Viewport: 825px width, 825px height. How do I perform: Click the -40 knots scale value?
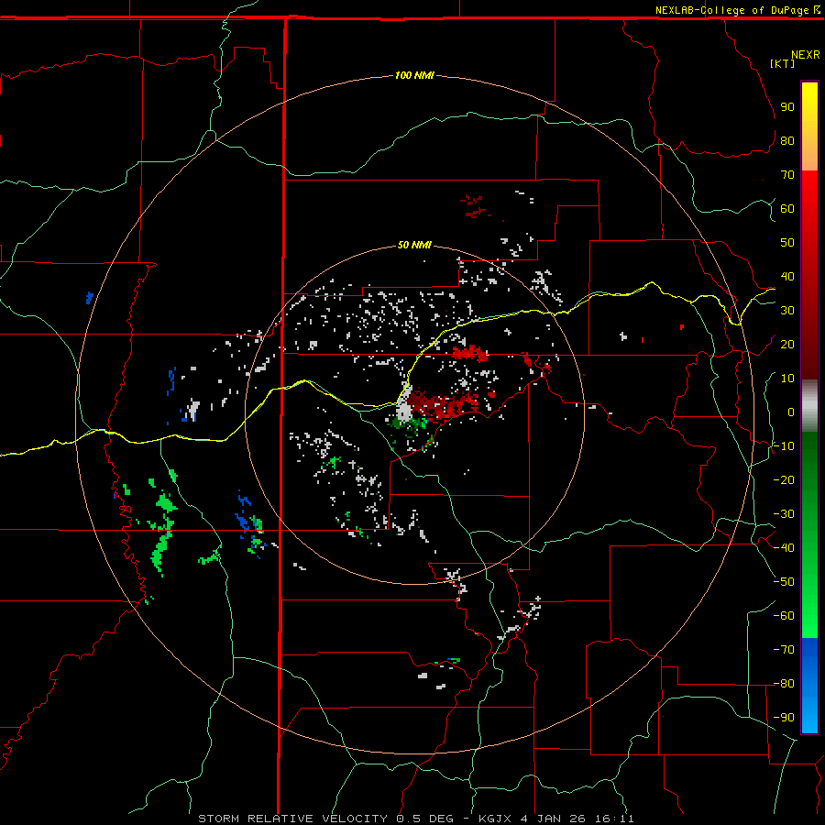tap(784, 548)
